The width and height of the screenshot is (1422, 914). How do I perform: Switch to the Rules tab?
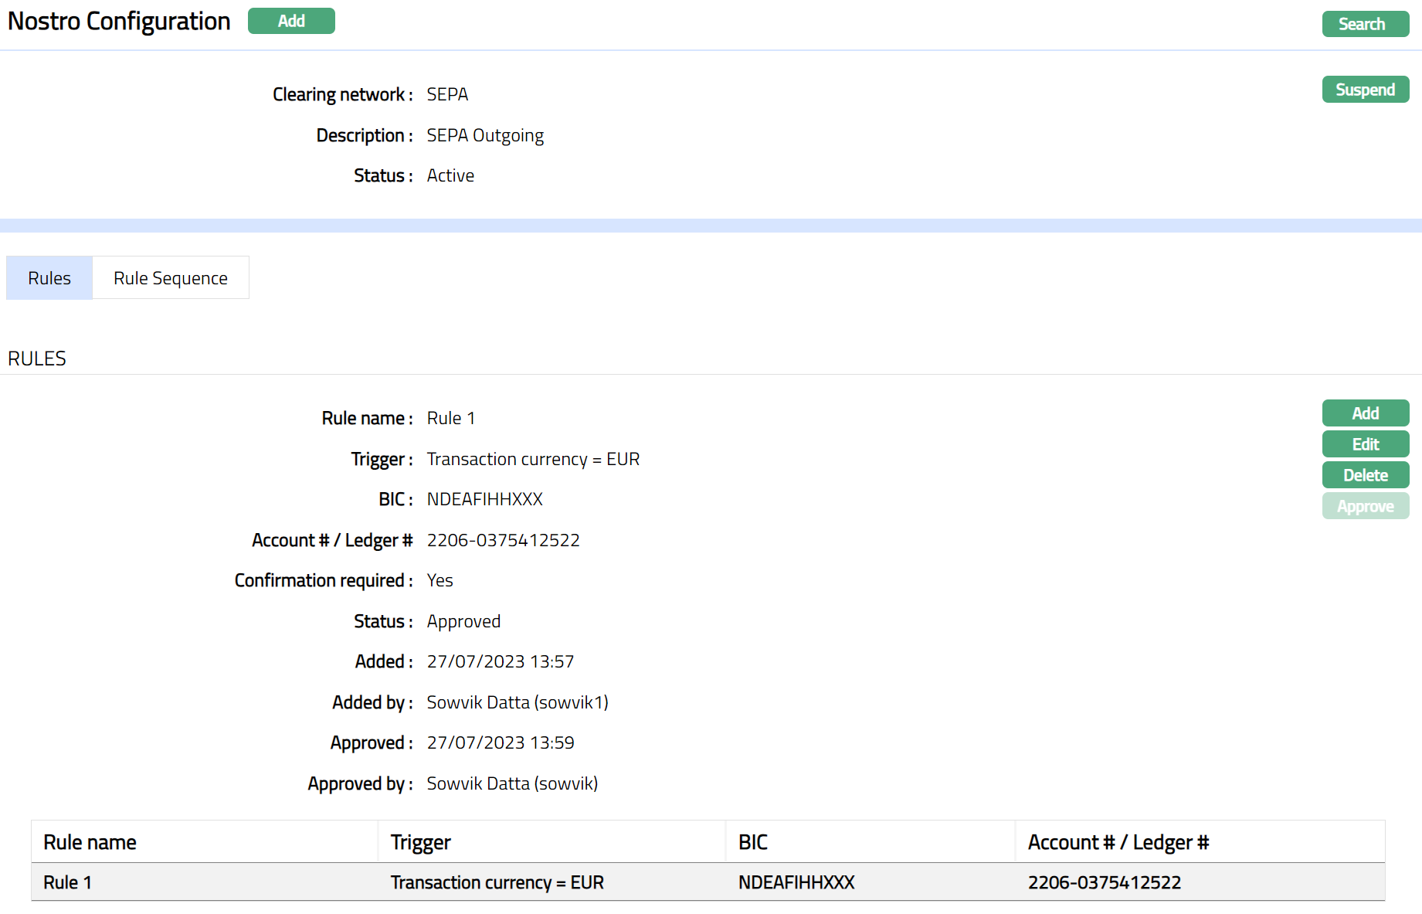[49, 278]
